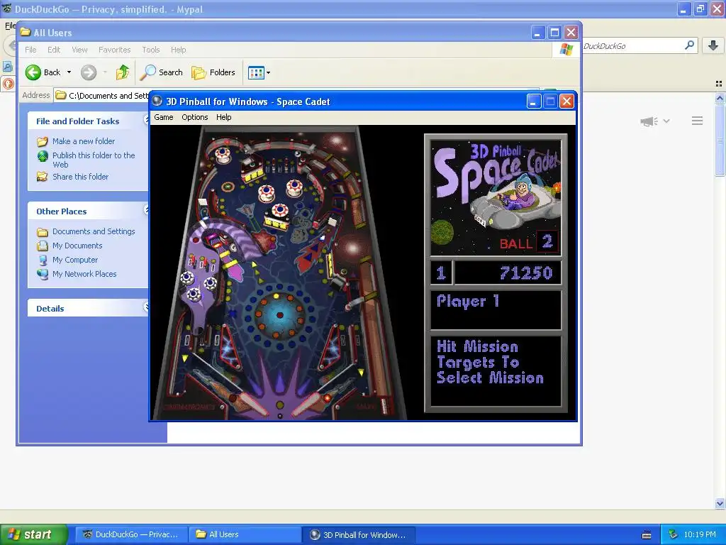Screen dimensions: 726x545
Task: Click 3D Pinball taskbar button
Action: point(359,535)
